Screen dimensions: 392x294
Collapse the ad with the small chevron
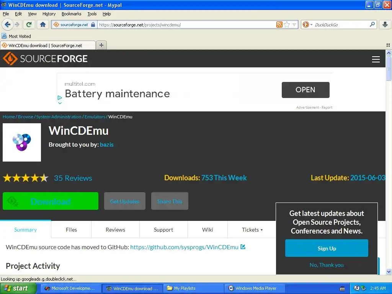[60, 103]
